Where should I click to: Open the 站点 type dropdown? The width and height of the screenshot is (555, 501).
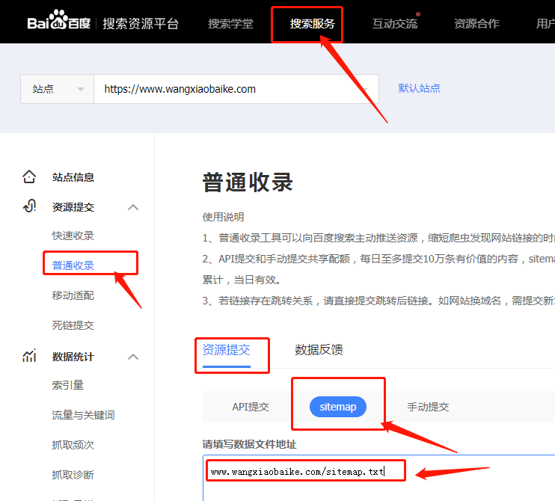coord(58,89)
